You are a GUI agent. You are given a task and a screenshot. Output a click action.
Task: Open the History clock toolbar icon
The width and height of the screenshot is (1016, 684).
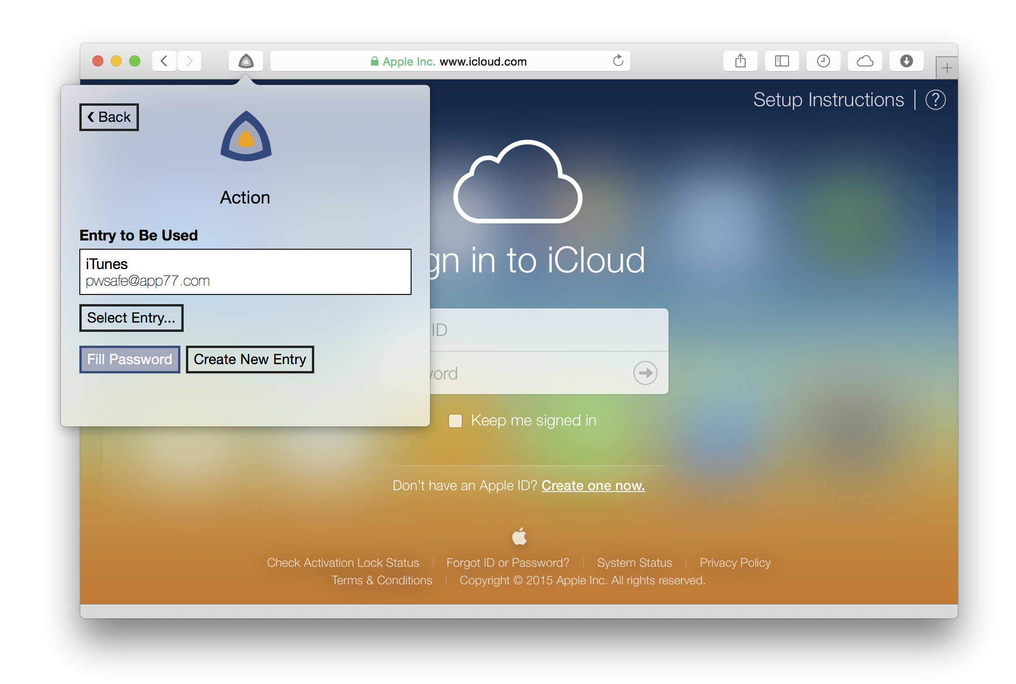(824, 61)
